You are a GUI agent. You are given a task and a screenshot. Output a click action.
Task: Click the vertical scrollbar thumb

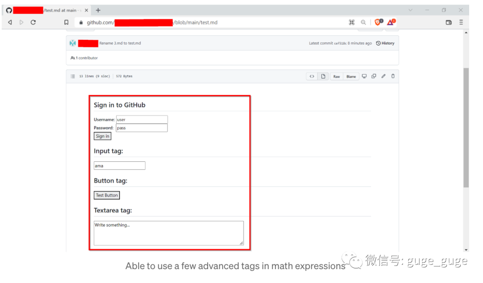click(x=466, y=128)
